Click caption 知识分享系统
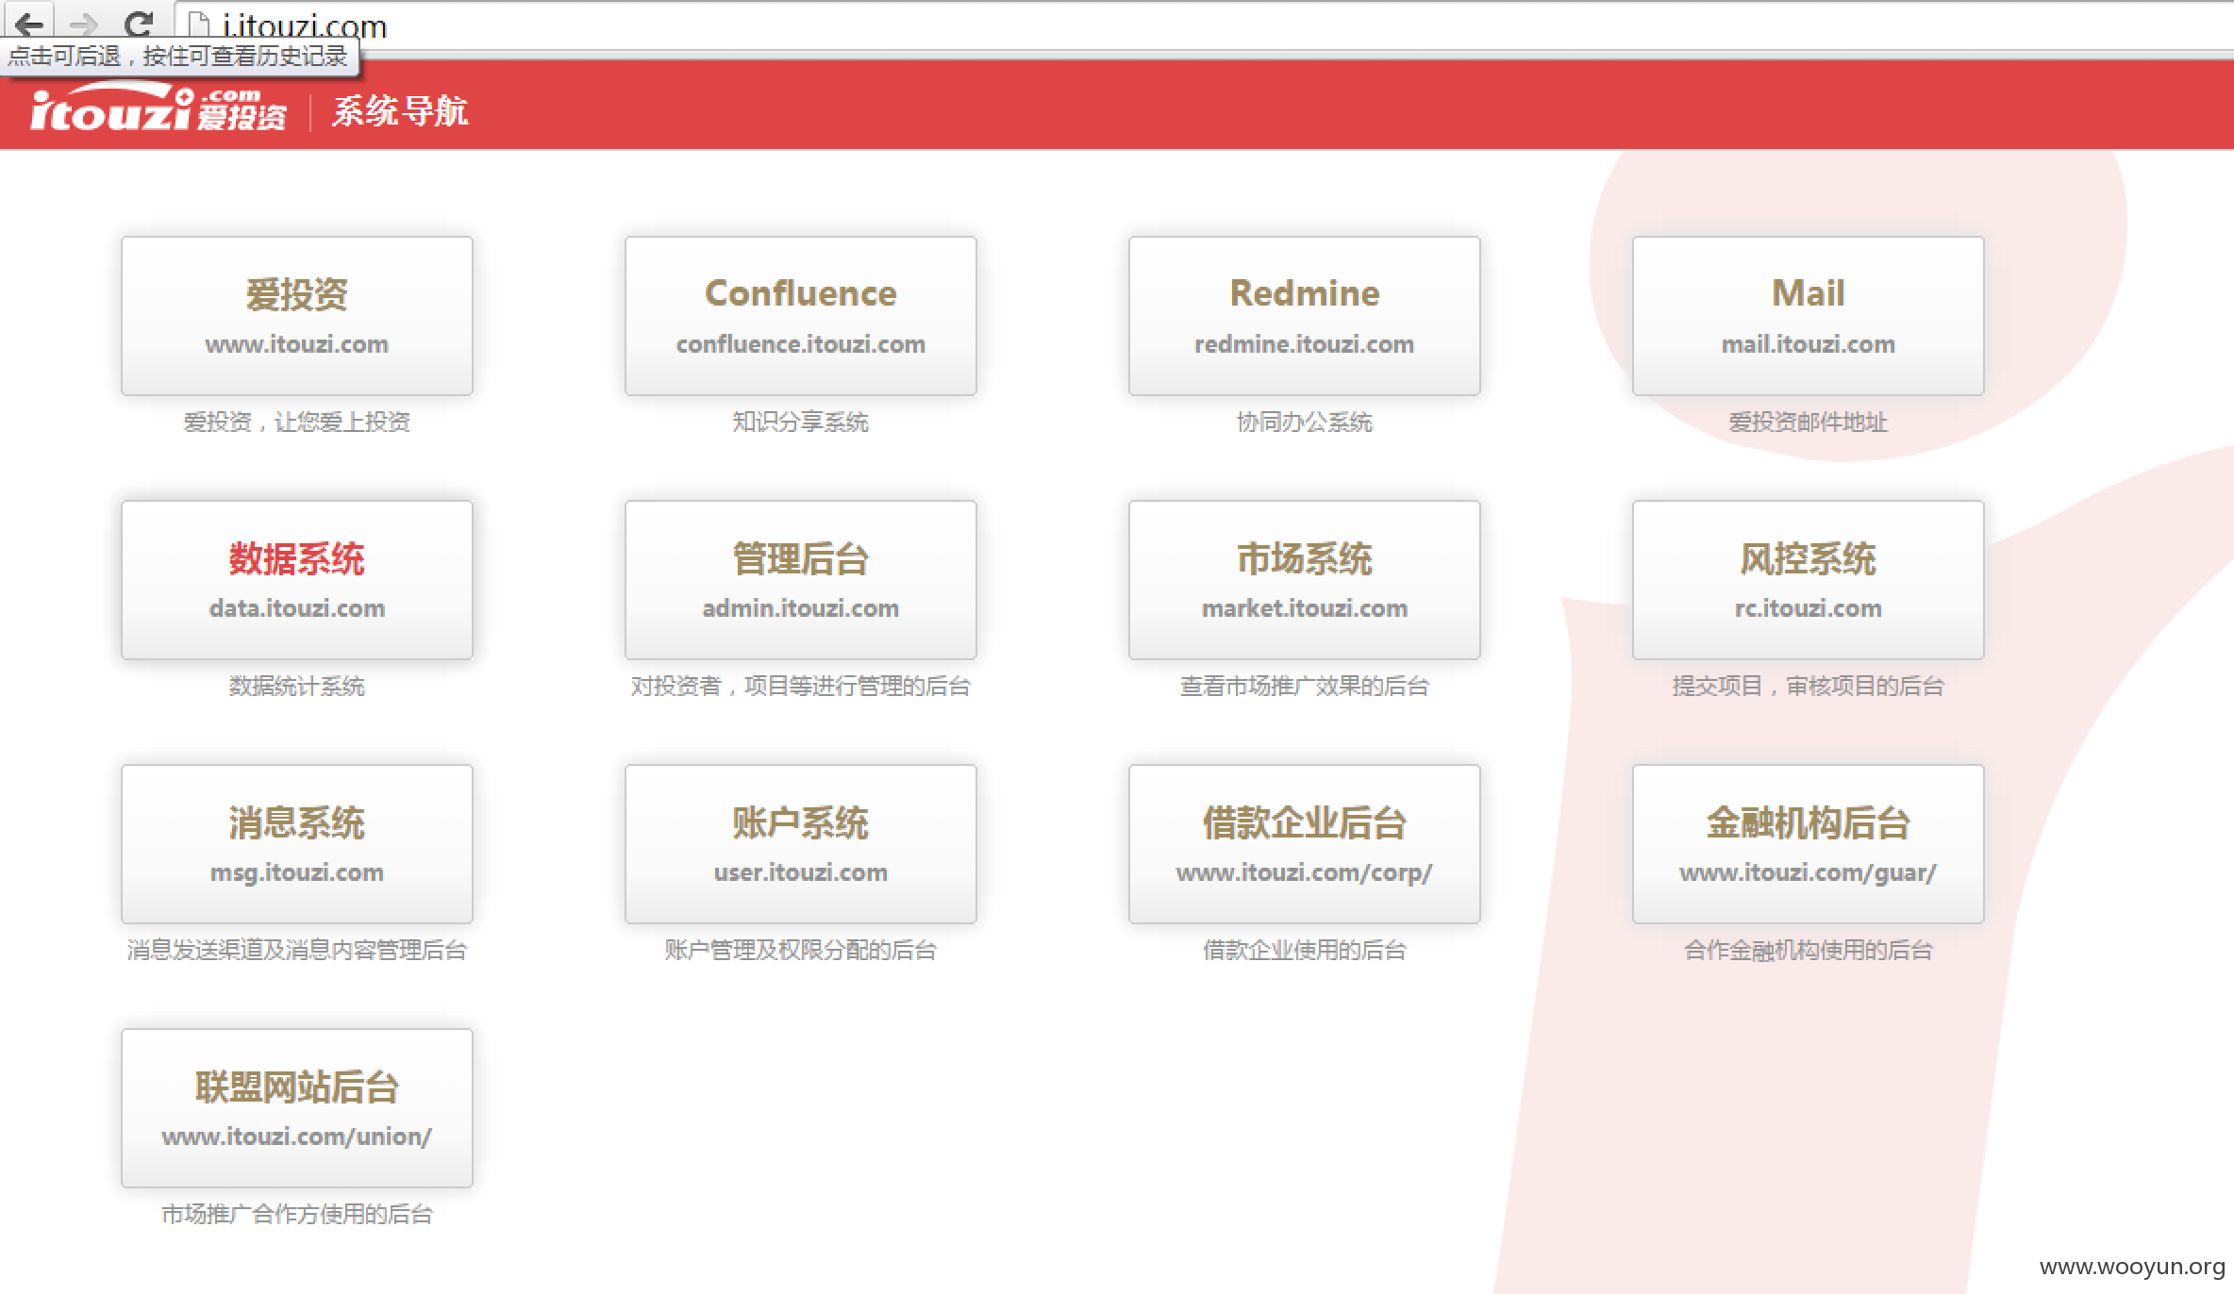The height and width of the screenshot is (1294, 2234). [801, 422]
